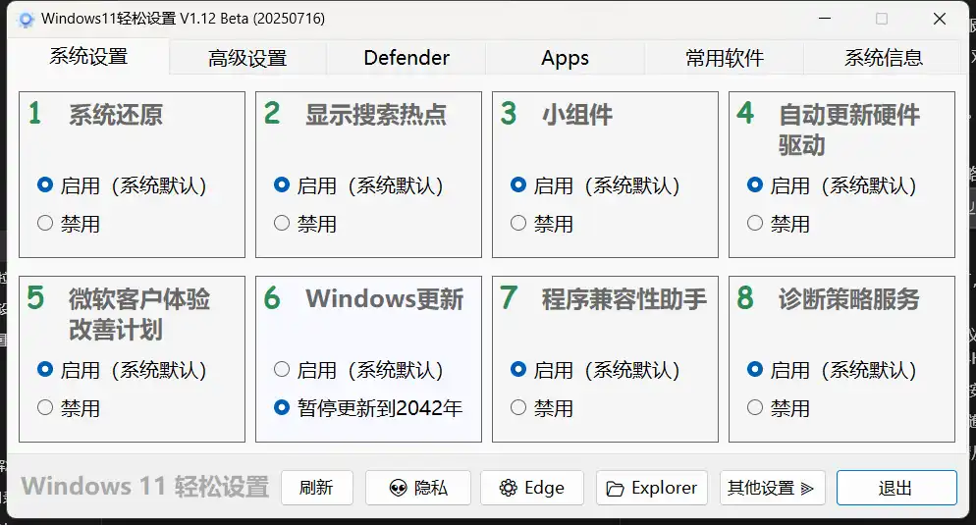Select 启用 for 微软客户体验改善计划
Screen dimensions: 976x525
click(x=122, y=370)
